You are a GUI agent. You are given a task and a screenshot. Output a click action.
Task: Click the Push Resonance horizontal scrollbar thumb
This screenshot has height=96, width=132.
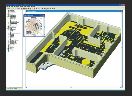tap(35, 36)
